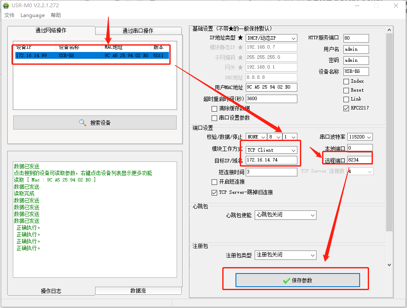Open the Language menu
407x308 pixels.
(32, 15)
